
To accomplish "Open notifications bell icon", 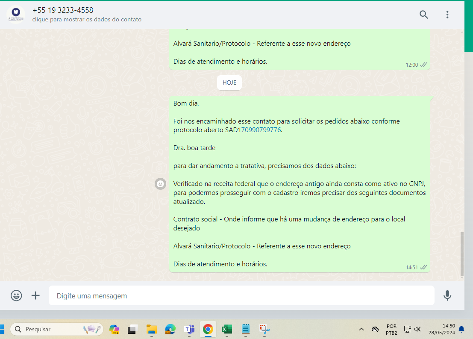I will click(x=461, y=329).
